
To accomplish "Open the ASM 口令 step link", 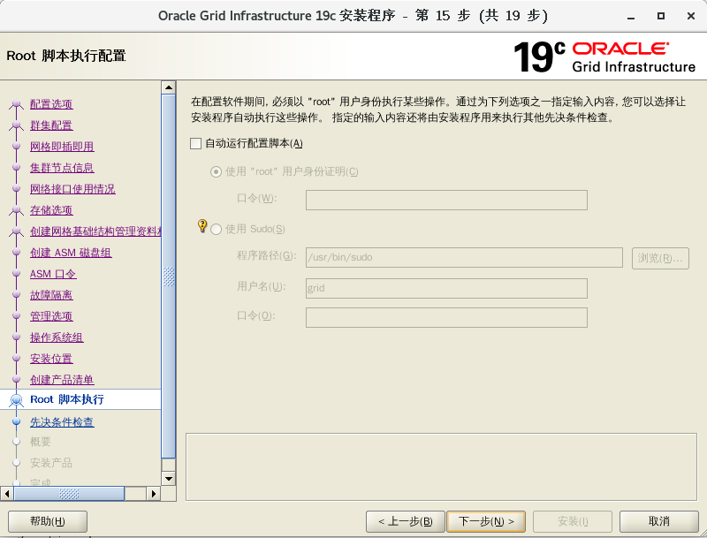I will coord(53,274).
